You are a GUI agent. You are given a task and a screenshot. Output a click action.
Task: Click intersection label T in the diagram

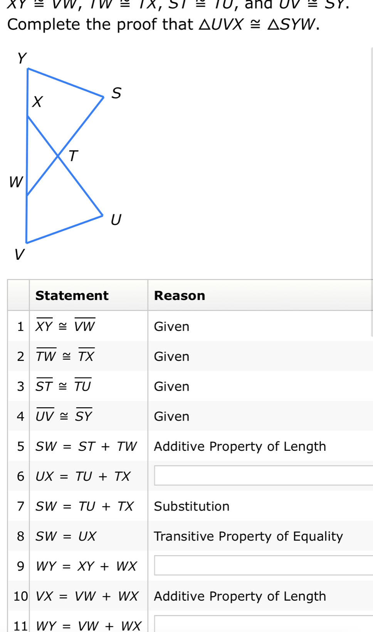(73, 156)
